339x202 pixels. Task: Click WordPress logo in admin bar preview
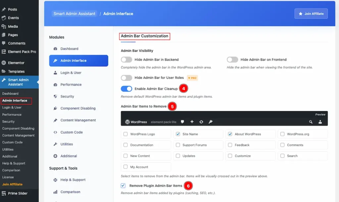(127, 122)
